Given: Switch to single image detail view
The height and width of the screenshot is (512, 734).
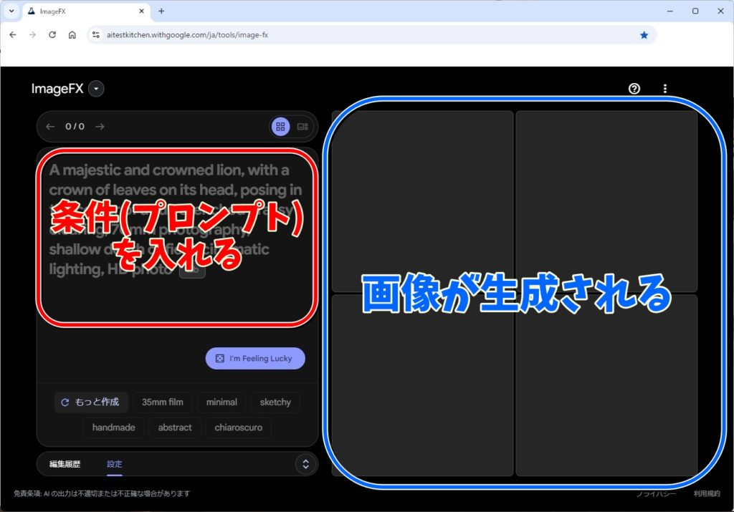Looking at the screenshot, I should (302, 127).
